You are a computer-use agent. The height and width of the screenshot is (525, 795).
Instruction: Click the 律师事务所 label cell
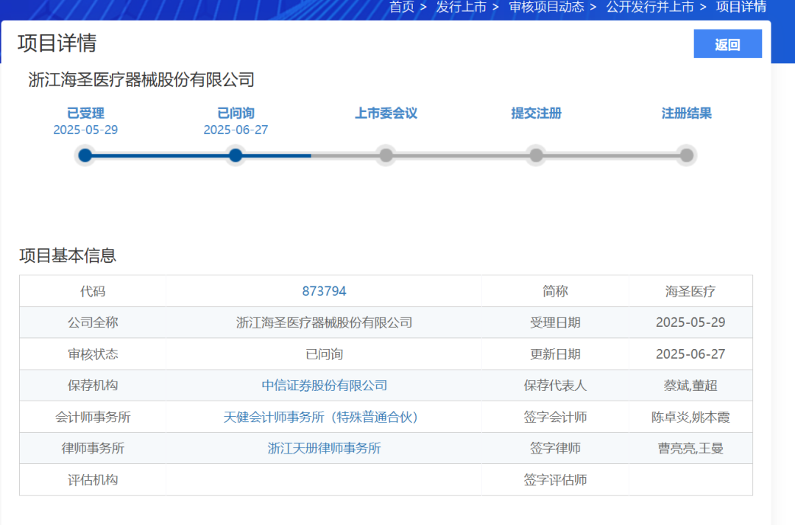tap(92, 448)
